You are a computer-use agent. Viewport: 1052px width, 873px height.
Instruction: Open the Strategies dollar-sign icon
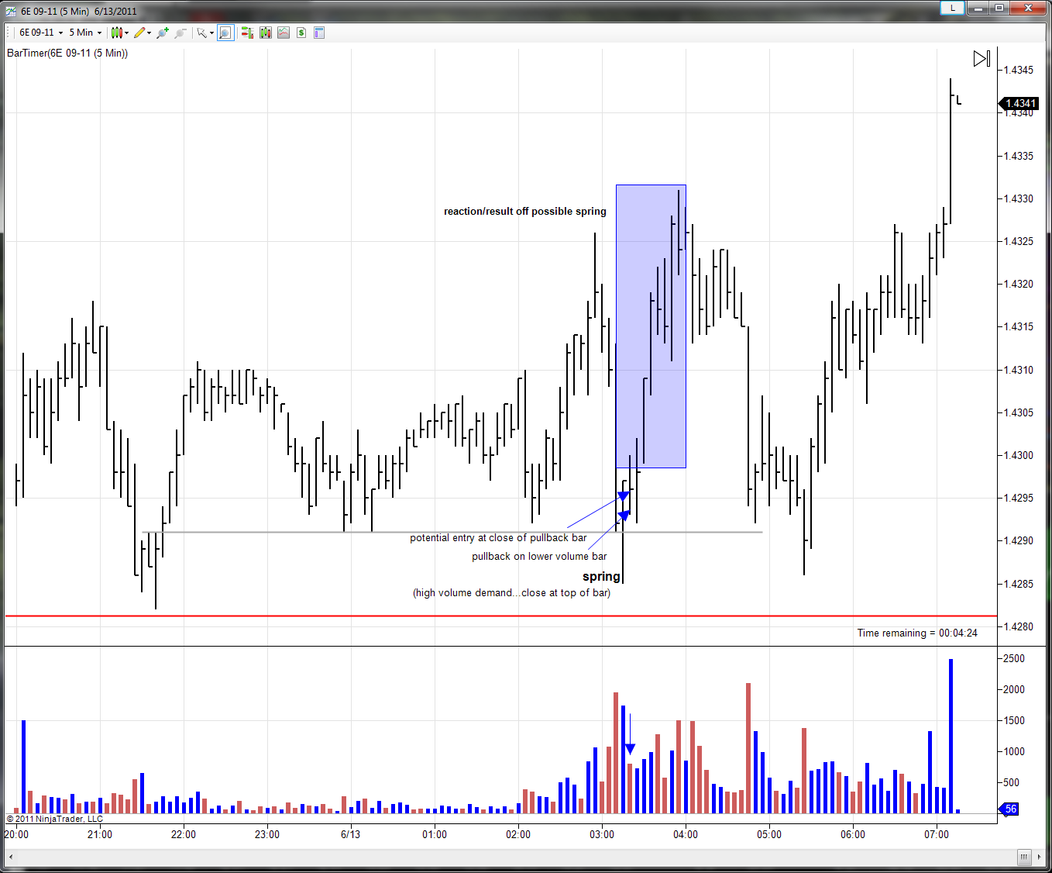301,33
